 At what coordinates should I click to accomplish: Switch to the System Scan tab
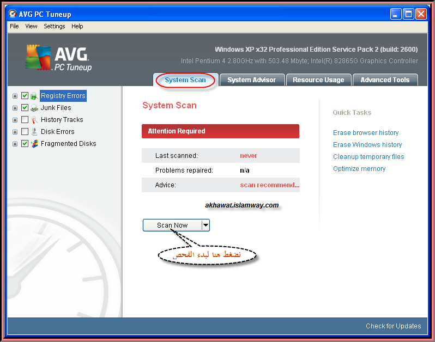185,80
